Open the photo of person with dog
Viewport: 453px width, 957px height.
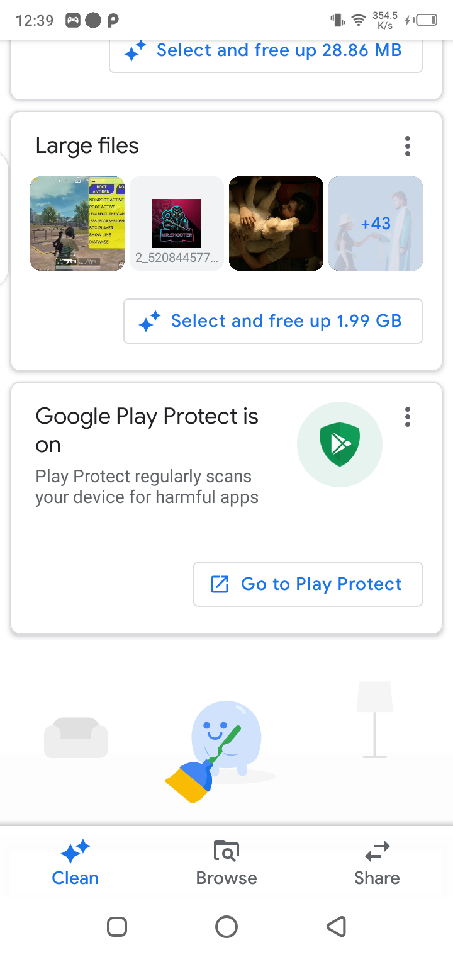(276, 224)
